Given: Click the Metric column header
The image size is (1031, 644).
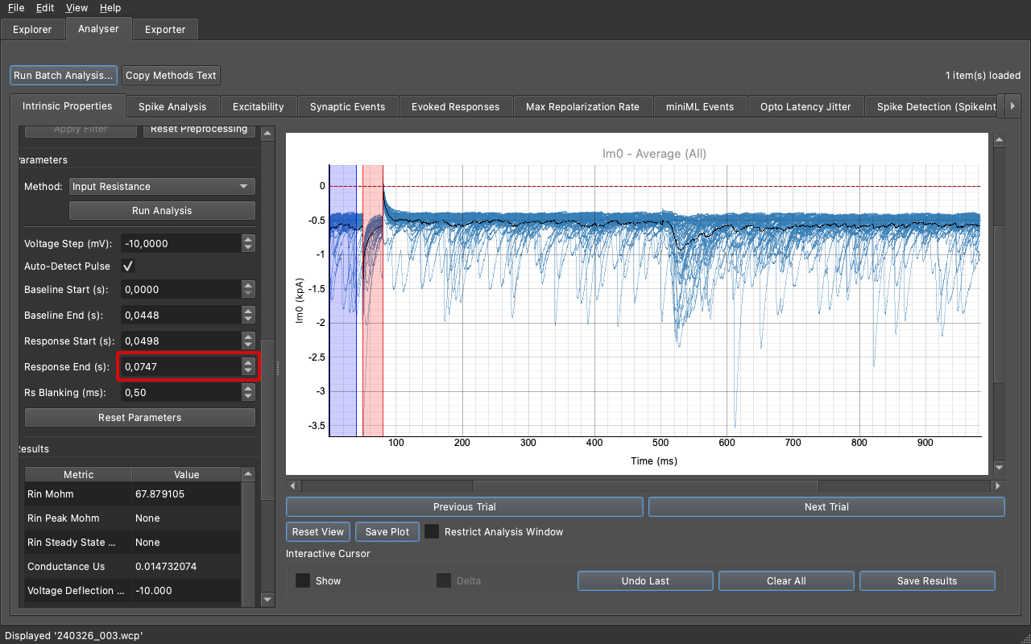Looking at the screenshot, I should (78, 474).
